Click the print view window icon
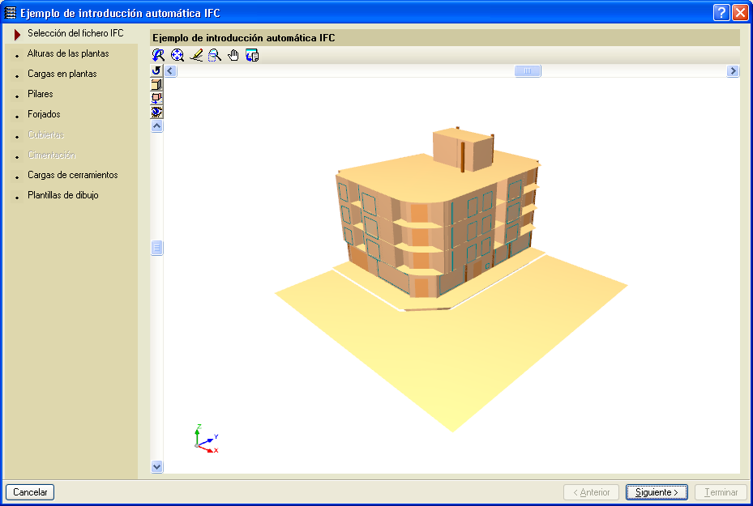This screenshot has width=753, height=506. (x=252, y=55)
